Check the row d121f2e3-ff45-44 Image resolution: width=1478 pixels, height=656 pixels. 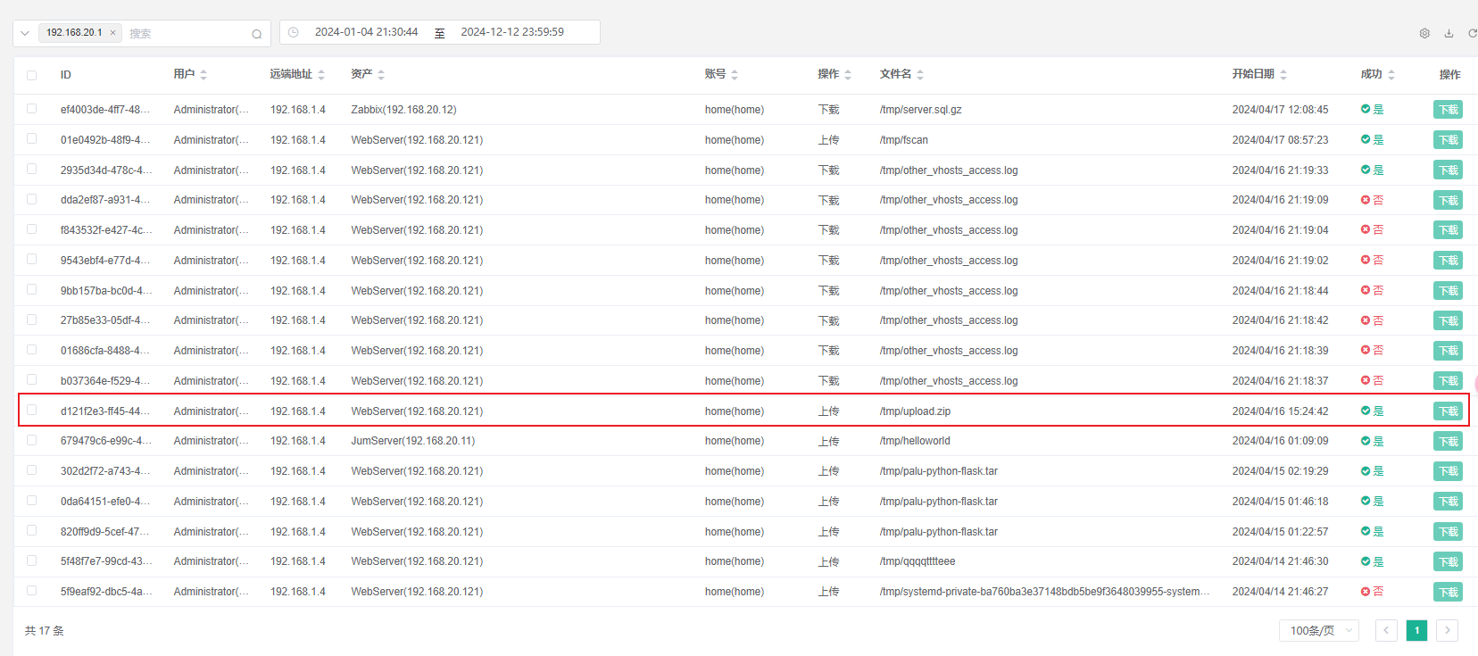[32, 411]
